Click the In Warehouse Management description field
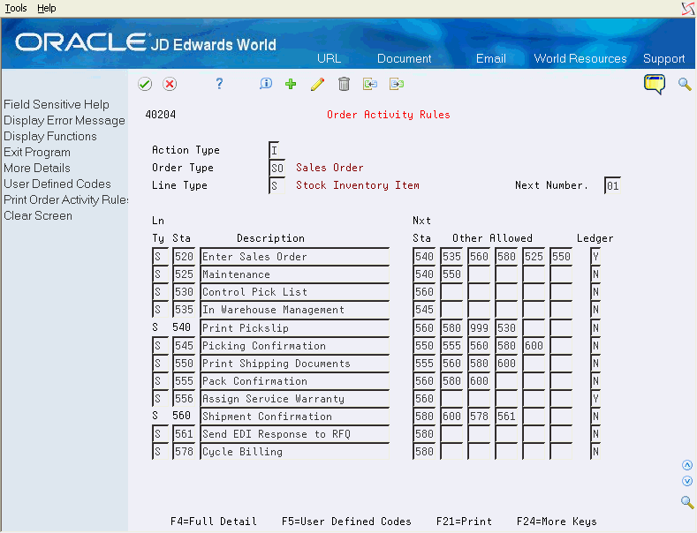Screen dimensions: 697x533 coord(295,310)
